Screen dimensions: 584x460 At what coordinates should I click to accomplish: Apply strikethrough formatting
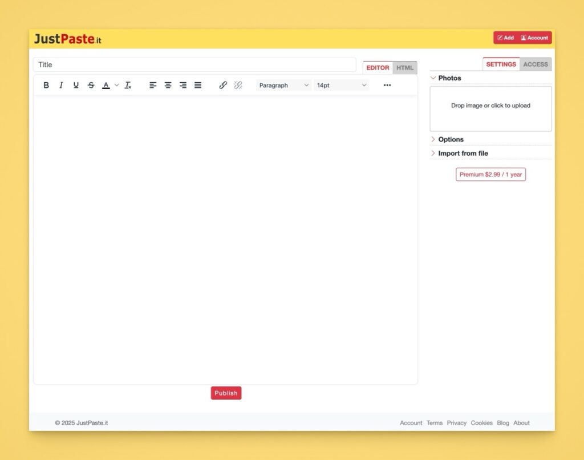(x=91, y=85)
